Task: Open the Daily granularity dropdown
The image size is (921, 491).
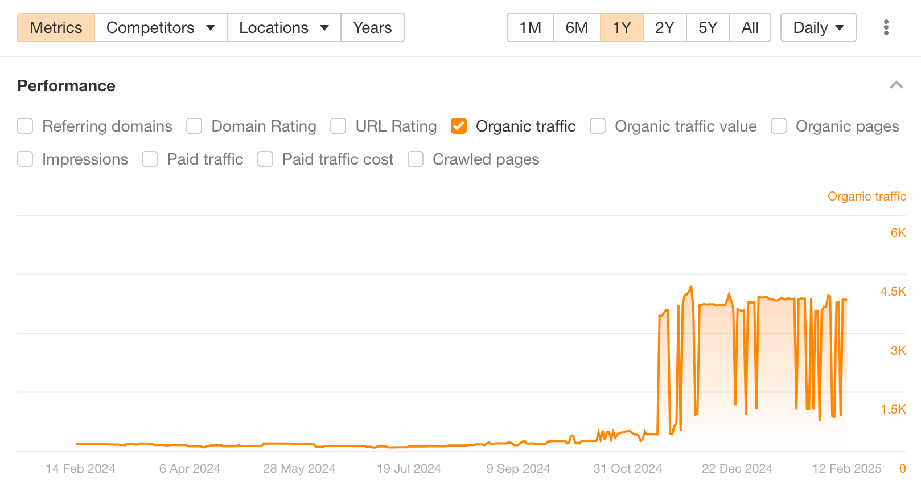Action: 818,27
